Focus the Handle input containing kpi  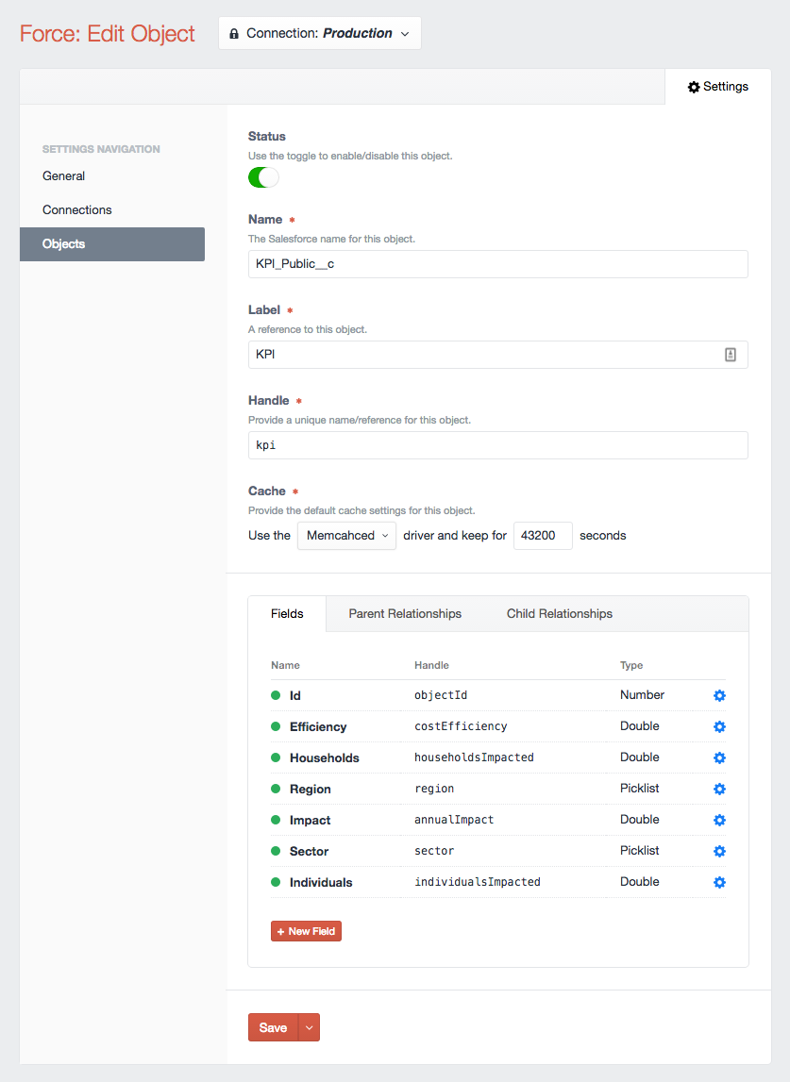pos(498,445)
